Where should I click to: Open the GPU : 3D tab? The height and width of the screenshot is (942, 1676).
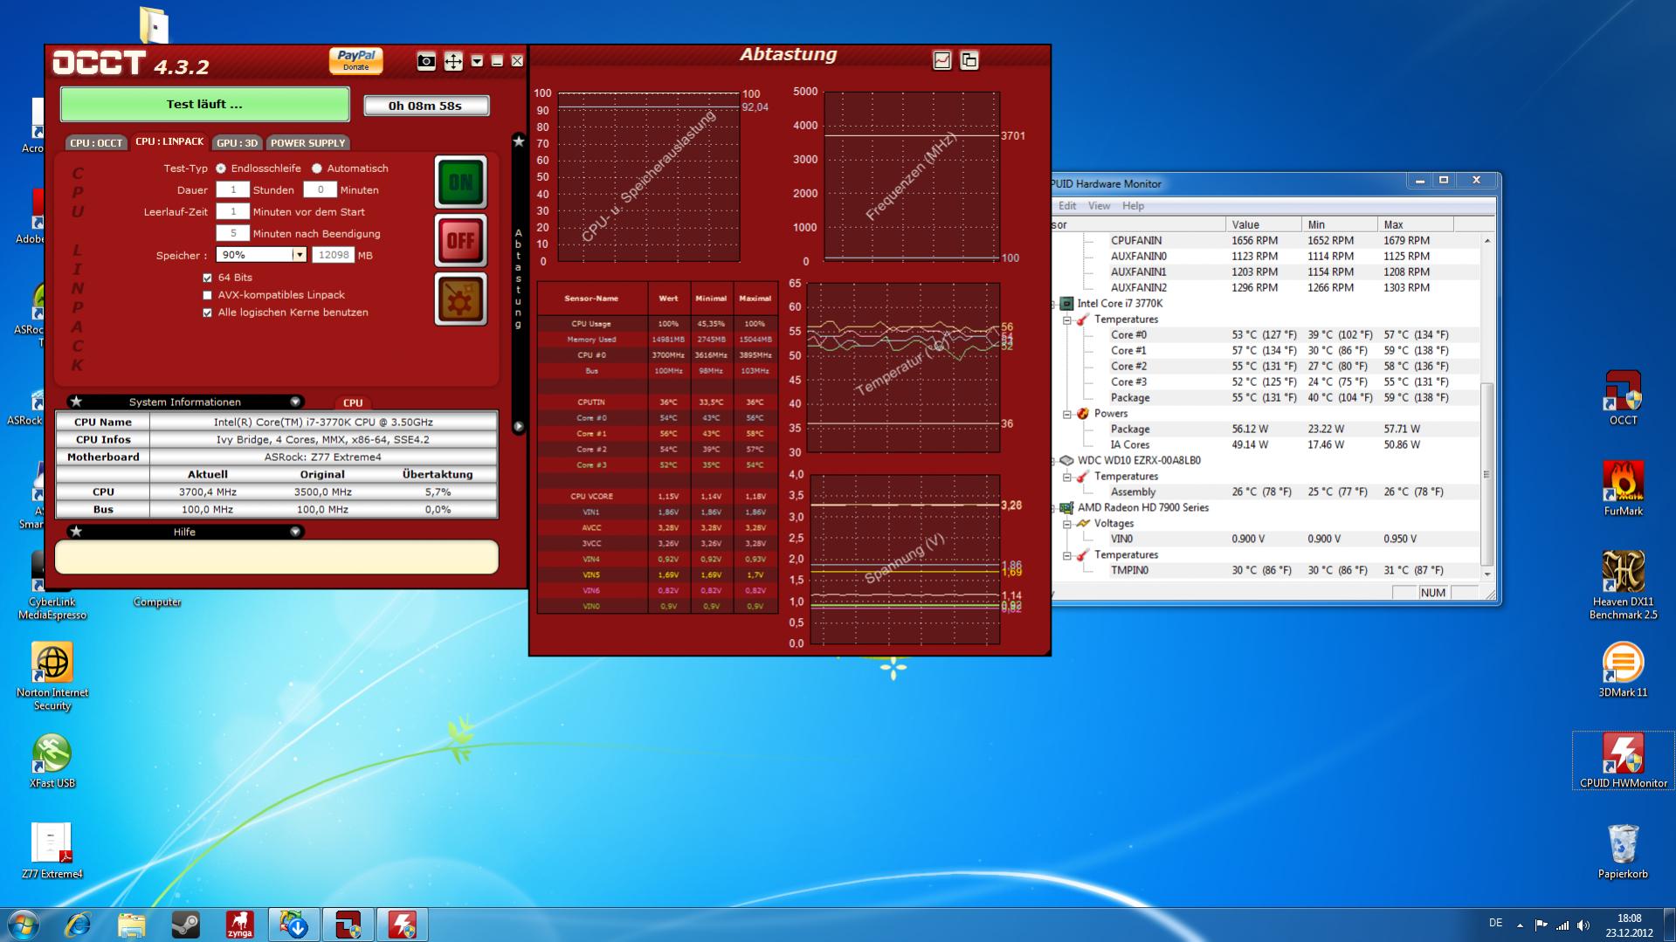[x=238, y=142]
